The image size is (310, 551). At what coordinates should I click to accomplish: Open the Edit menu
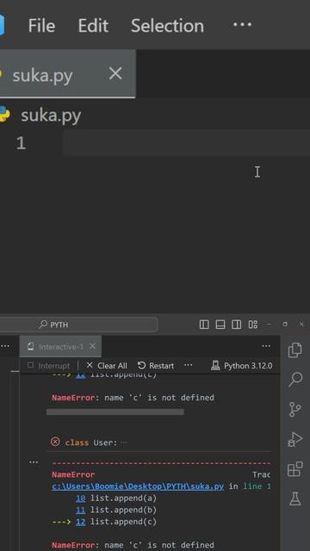(x=93, y=26)
